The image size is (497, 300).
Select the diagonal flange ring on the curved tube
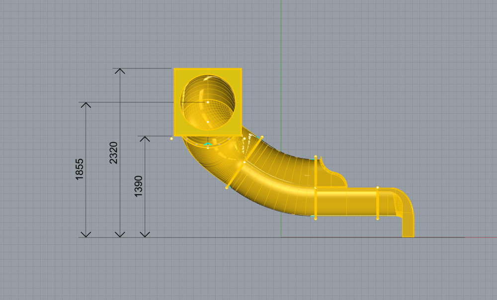pos(244,162)
